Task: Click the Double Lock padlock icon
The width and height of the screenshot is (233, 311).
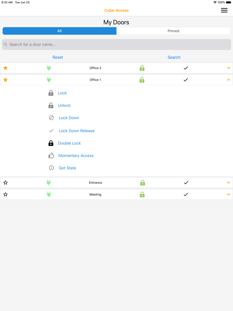Action: pyautogui.click(x=51, y=143)
